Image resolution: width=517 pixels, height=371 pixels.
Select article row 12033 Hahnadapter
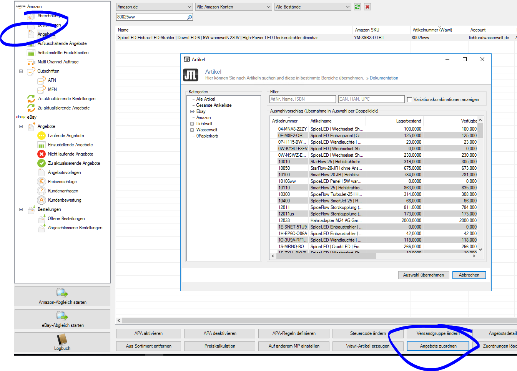pos(374,220)
